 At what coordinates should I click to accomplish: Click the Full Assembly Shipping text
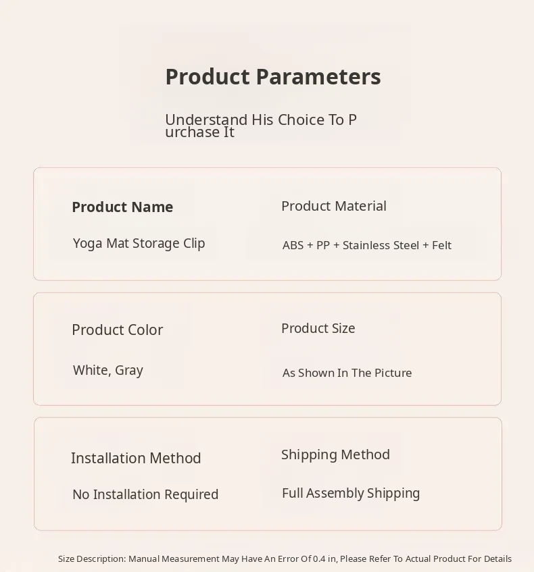click(x=351, y=493)
